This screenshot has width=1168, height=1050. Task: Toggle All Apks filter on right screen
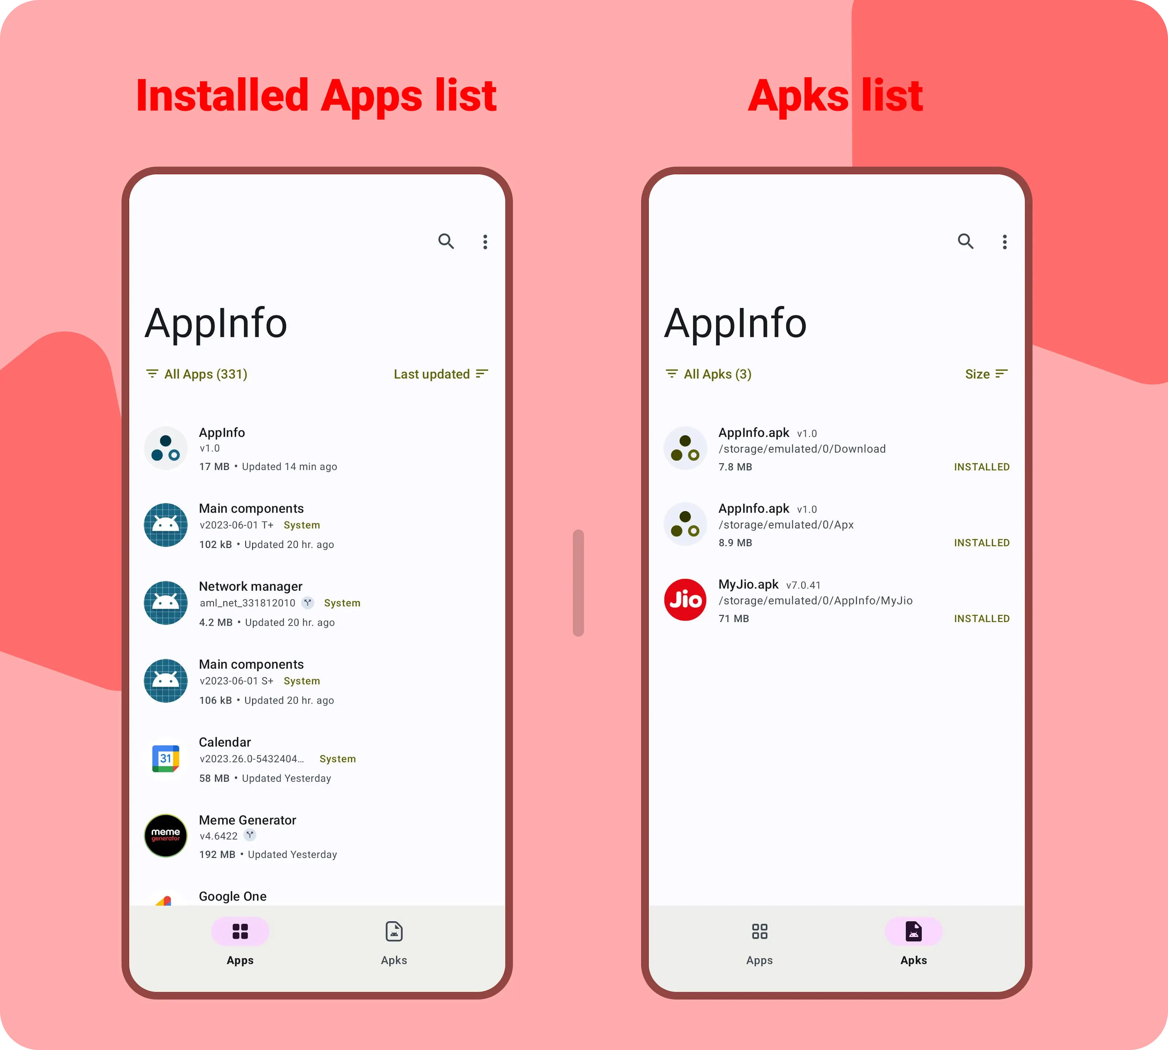(x=710, y=375)
